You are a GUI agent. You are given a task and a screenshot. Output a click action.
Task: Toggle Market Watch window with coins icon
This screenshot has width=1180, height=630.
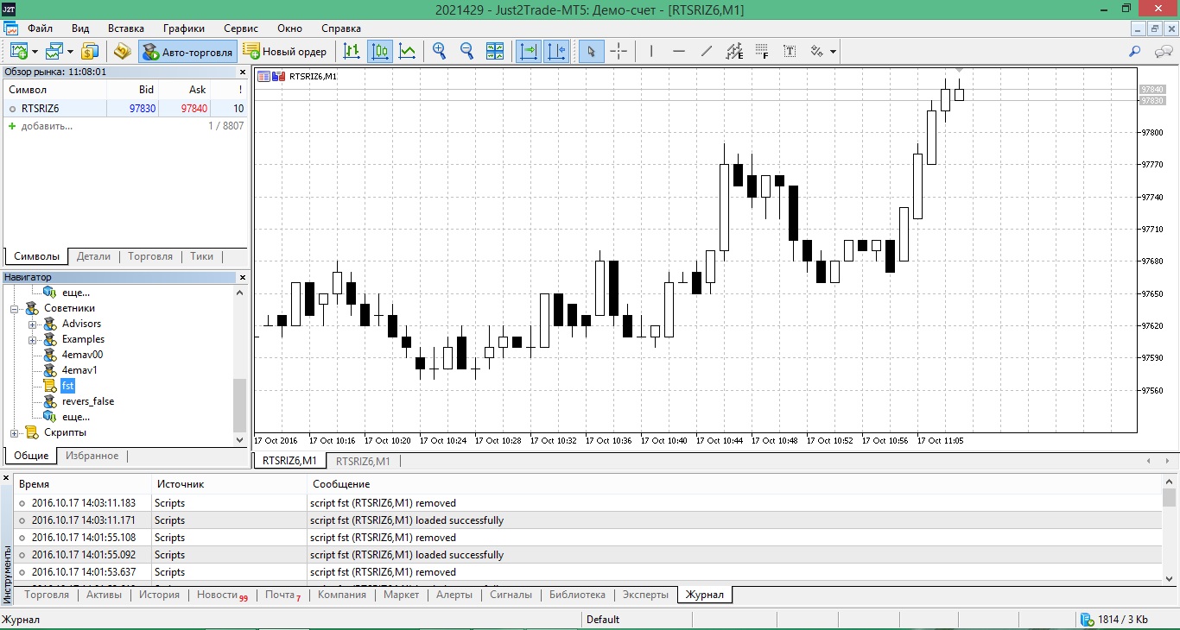pyautogui.click(x=91, y=51)
